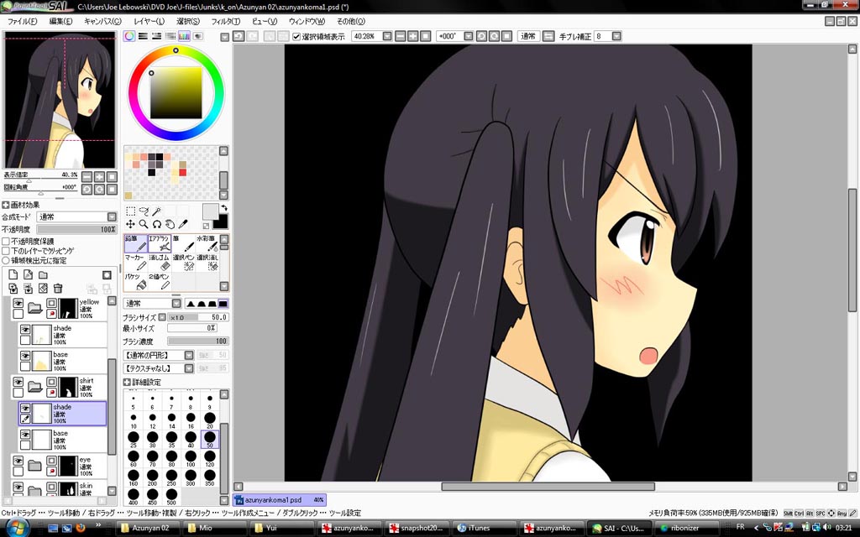Click the 不透明度 opacity slider

tap(76, 230)
